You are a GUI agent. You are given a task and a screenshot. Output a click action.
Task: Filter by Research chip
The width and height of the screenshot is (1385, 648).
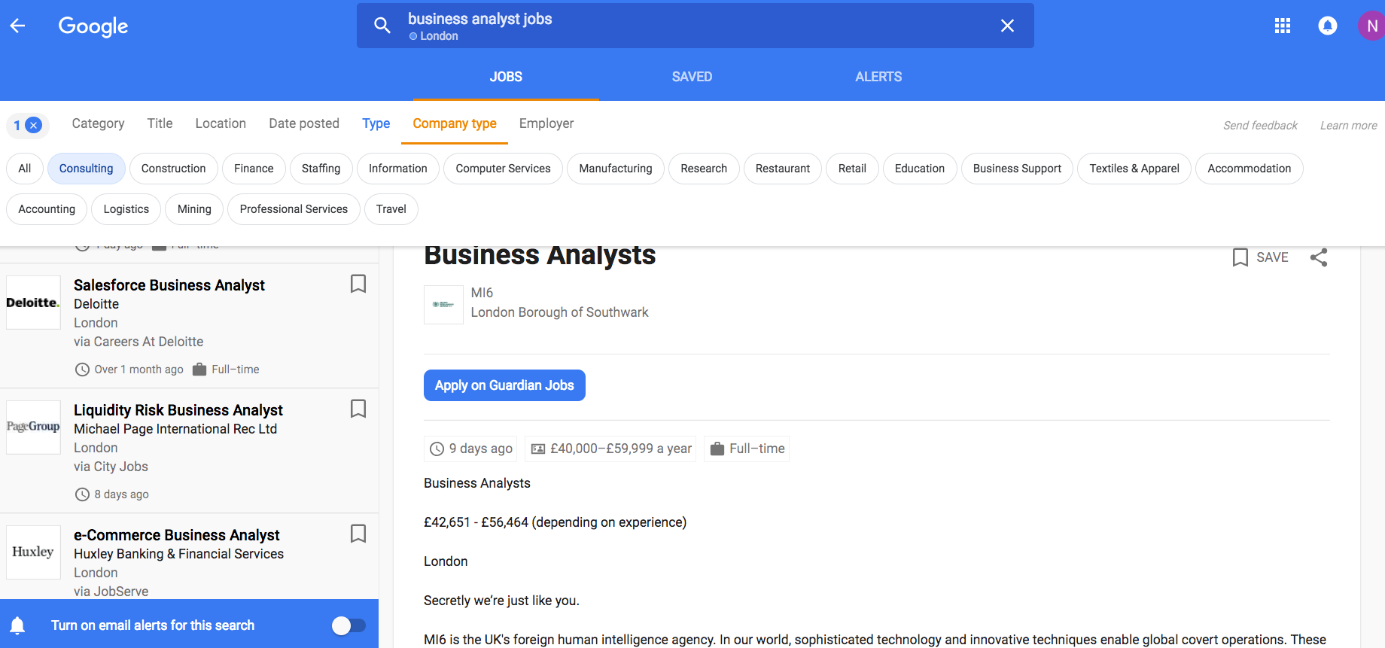pos(704,169)
